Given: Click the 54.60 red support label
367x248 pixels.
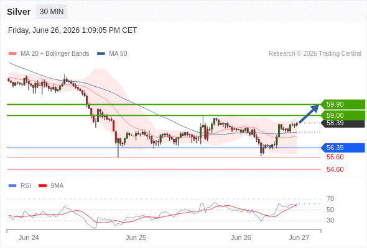Looking at the screenshot, I should [x=335, y=169].
